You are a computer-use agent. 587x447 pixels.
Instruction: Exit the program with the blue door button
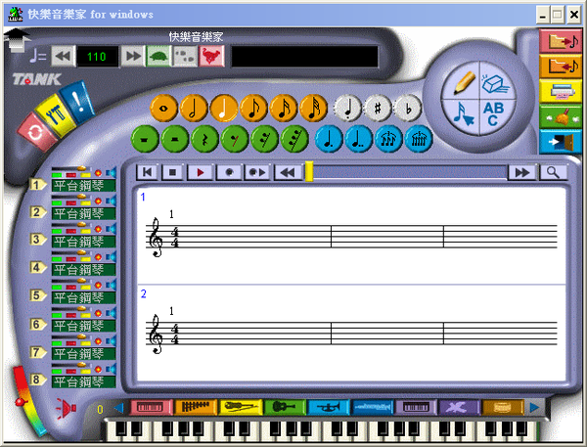point(561,141)
